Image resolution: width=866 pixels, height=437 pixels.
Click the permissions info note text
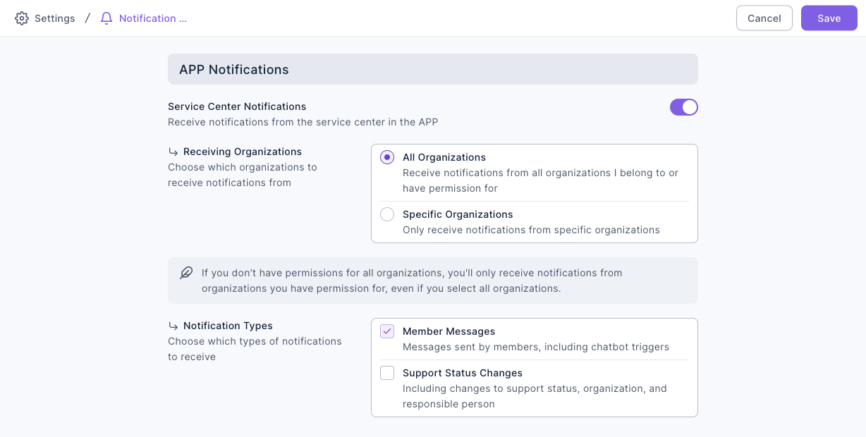pos(412,281)
